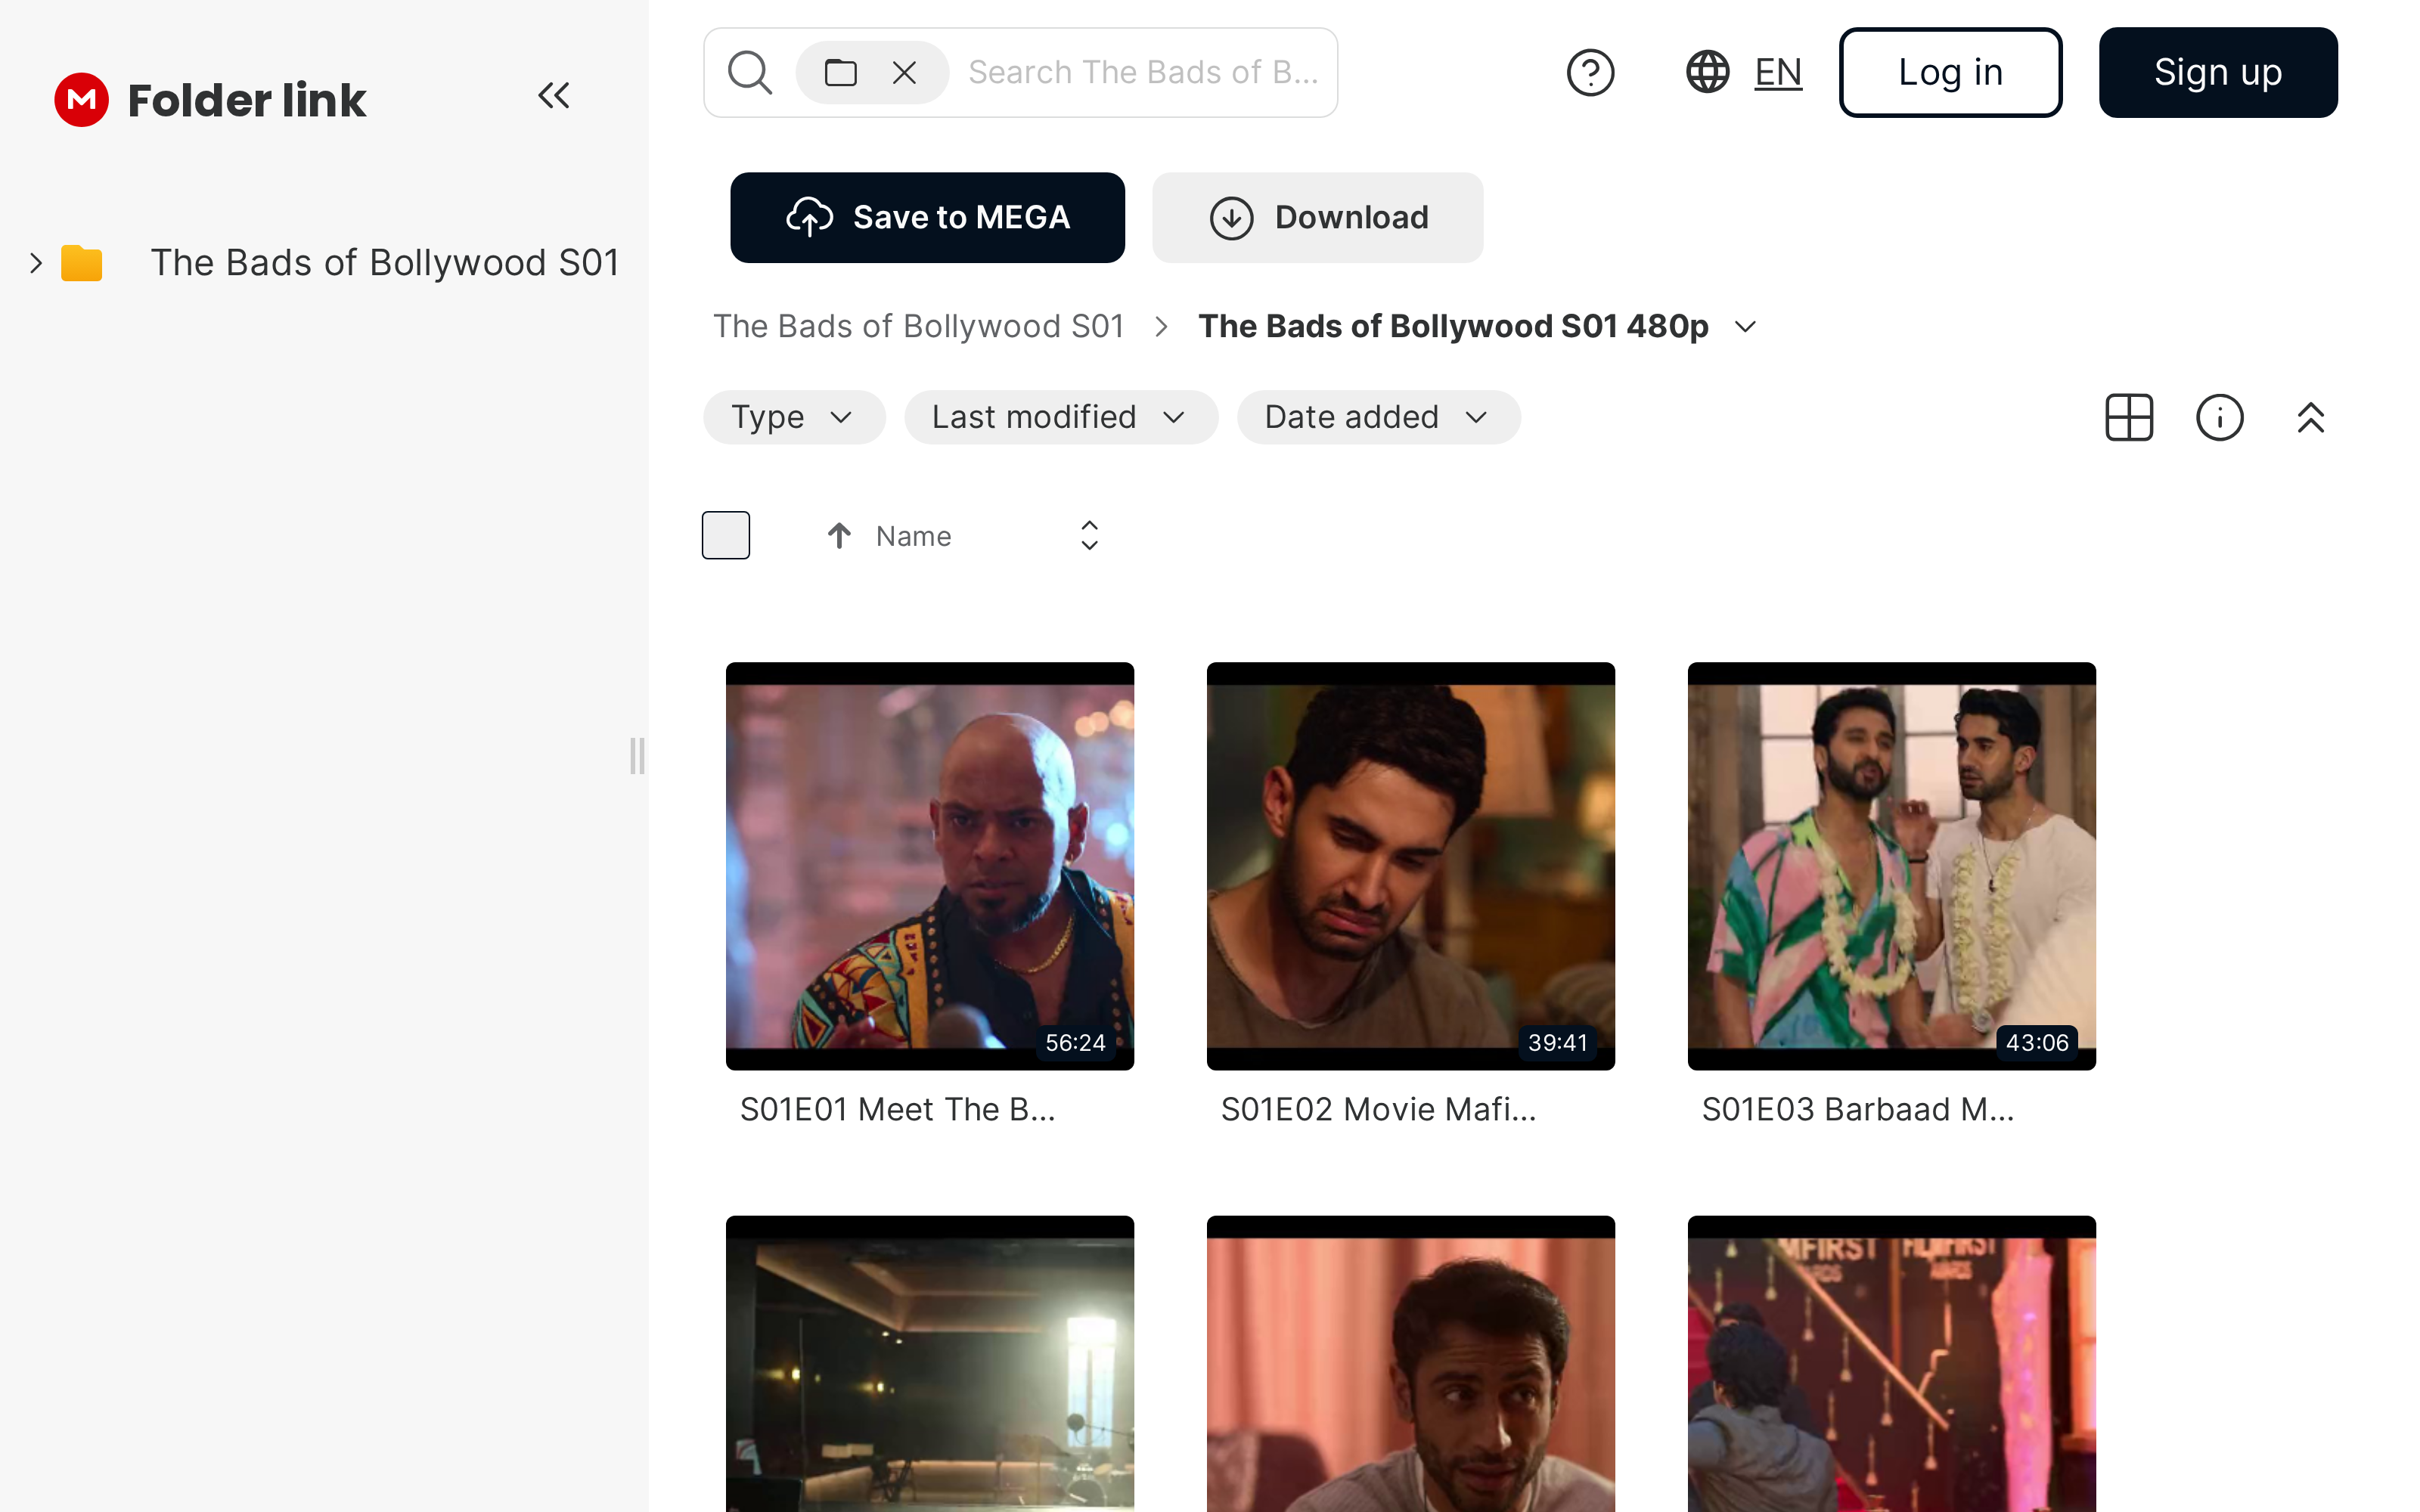Screen dimensions: 2420x1512
Task: Click the Log in button
Action: click(x=1950, y=72)
